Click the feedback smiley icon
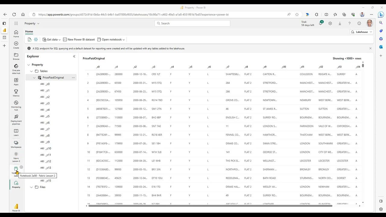 tap(359, 23)
